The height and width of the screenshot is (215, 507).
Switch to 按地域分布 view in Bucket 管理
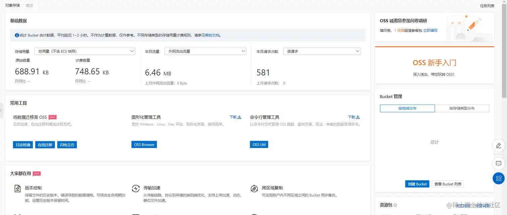point(407,108)
